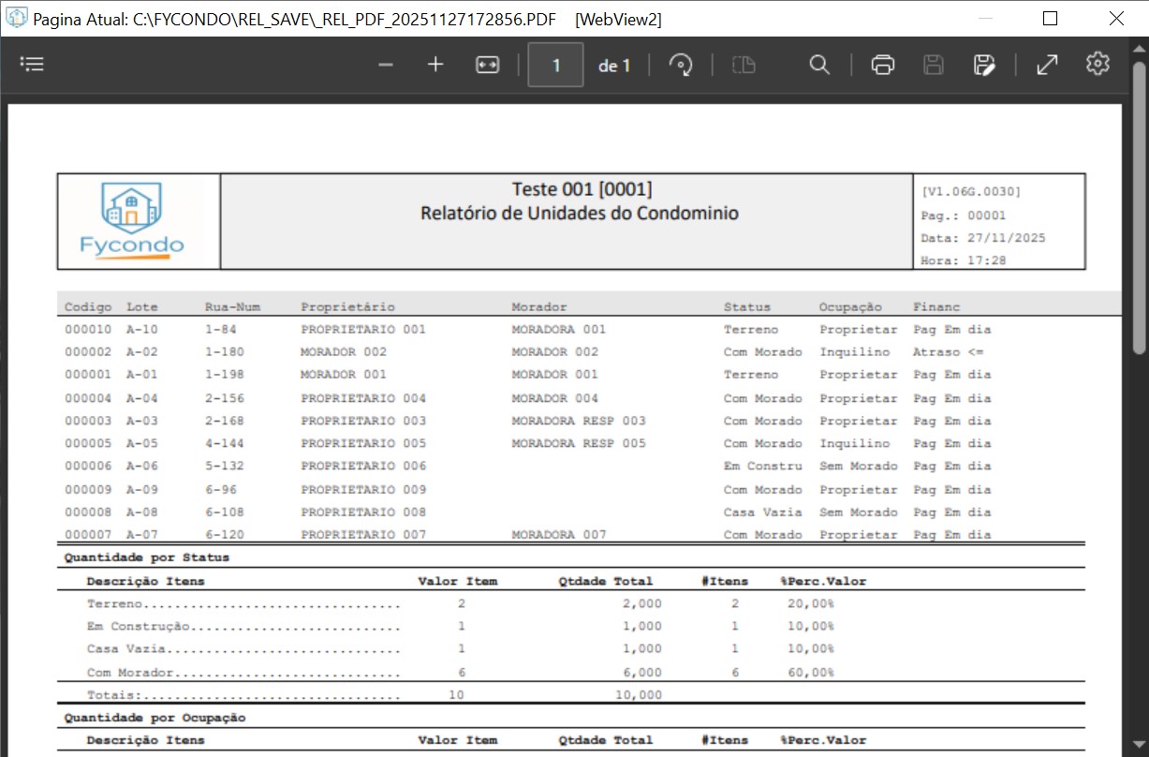Click the scrollbar down arrow
Viewport: 1149px width, 757px height.
pyautogui.click(x=1139, y=747)
